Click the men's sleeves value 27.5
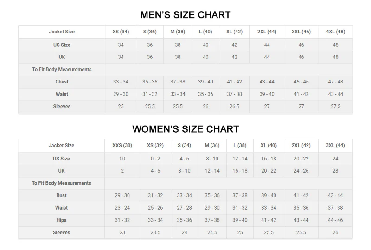The height and width of the screenshot is (250, 371). point(335,106)
